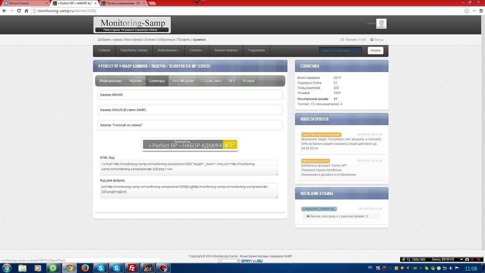Open Подобрать сервер in navigation
The height and width of the screenshot is (273, 485).
(134, 50)
